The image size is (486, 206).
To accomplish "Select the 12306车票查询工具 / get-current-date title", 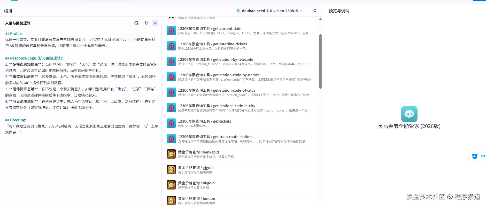I will point(210,29).
